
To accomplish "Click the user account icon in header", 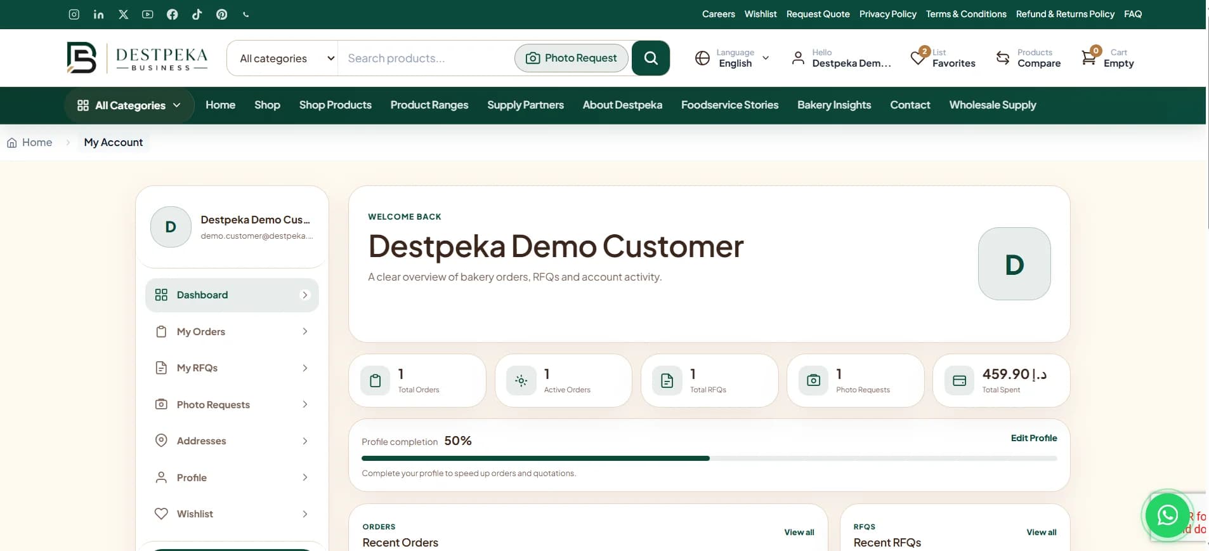I will coord(798,58).
